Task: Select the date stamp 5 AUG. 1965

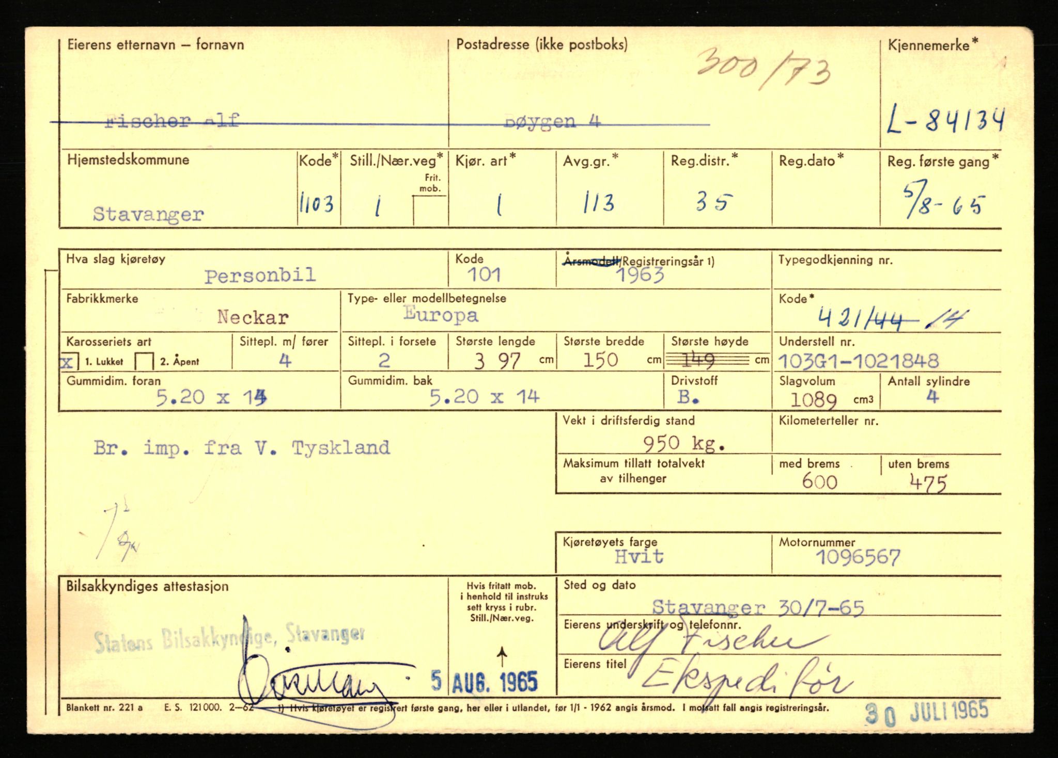Action: [485, 682]
